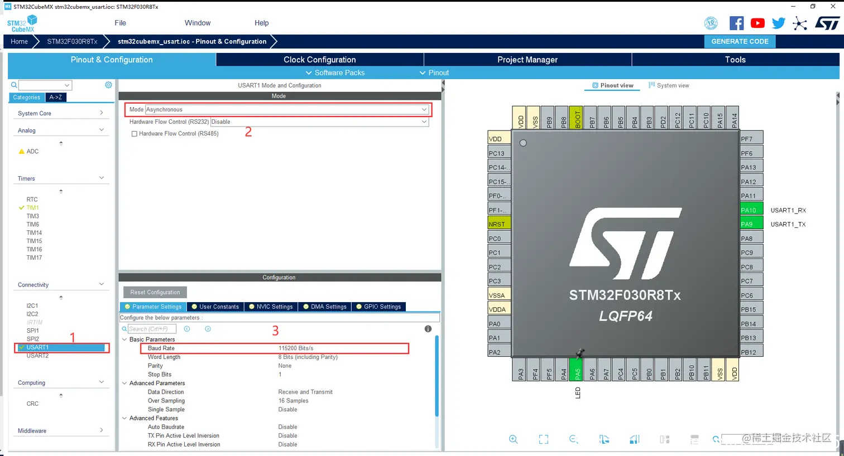Open categories settings gear icon

pos(108,85)
